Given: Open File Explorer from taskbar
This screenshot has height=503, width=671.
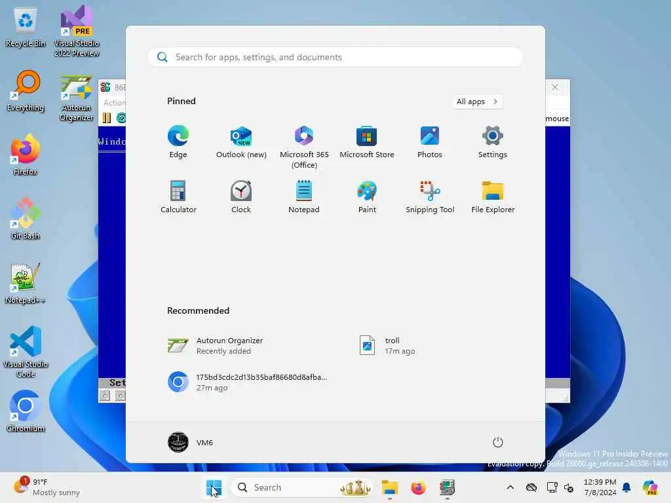Looking at the screenshot, I should [x=389, y=487].
